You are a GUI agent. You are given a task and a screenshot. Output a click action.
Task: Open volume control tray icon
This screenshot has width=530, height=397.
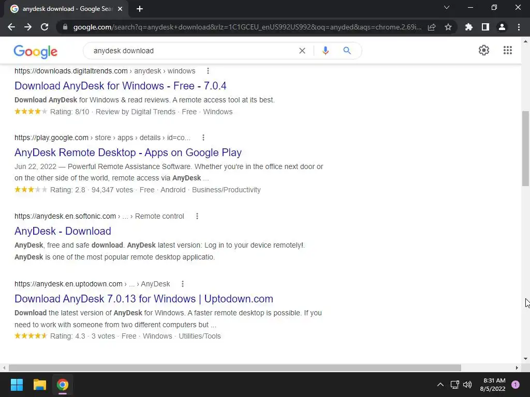[467, 385]
